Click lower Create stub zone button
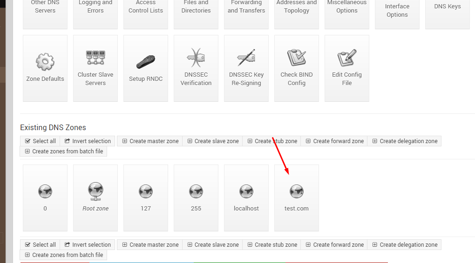 (272, 245)
